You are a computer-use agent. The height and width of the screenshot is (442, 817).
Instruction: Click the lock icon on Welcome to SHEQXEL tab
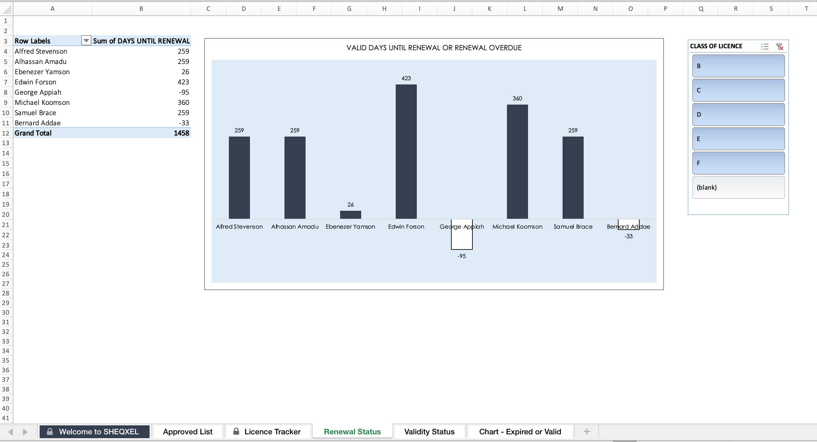coord(50,431)
